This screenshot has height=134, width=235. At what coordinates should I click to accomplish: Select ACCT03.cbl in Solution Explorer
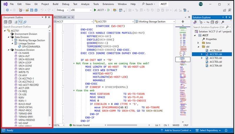[x=216, y=62]
